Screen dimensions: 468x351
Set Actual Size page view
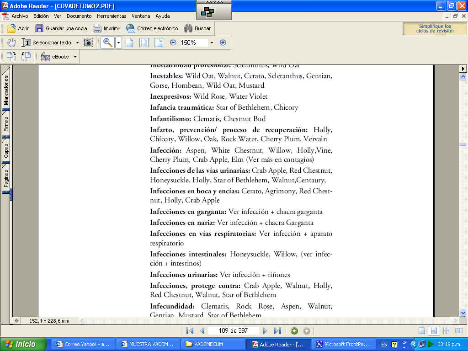(129, 43)
